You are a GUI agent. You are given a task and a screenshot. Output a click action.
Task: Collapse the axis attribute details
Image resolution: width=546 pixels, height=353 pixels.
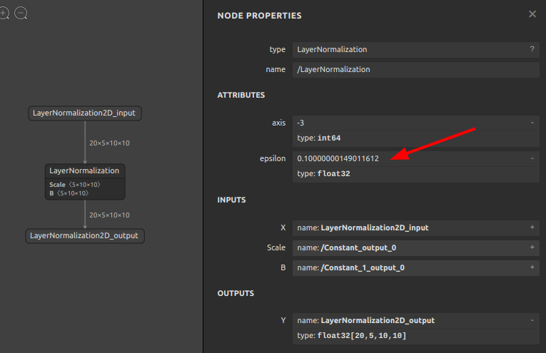tap(532, 123)
